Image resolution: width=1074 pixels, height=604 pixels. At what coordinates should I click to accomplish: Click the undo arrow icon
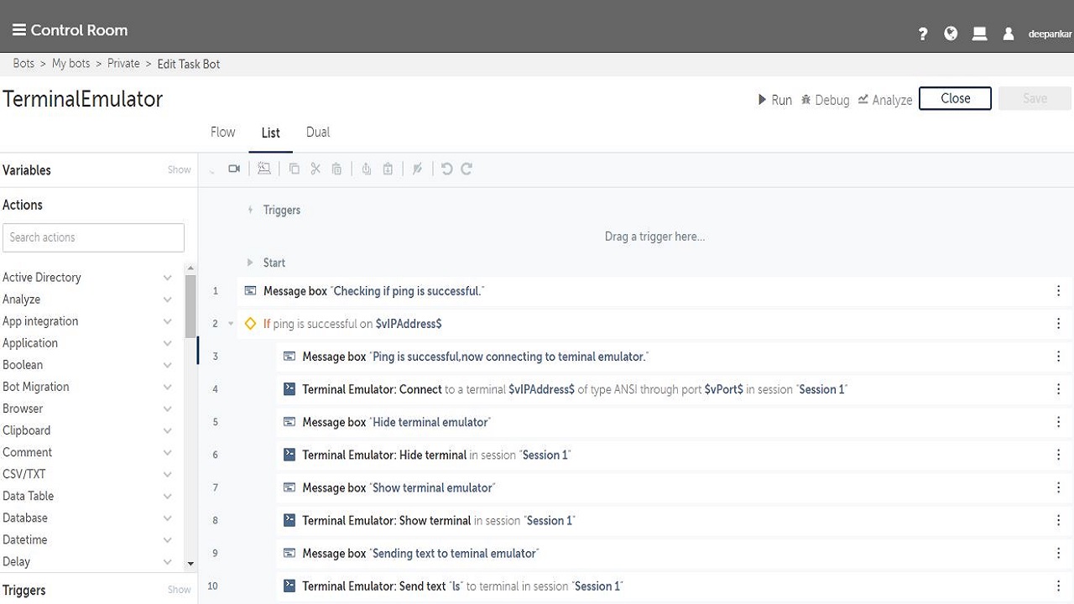446,169
